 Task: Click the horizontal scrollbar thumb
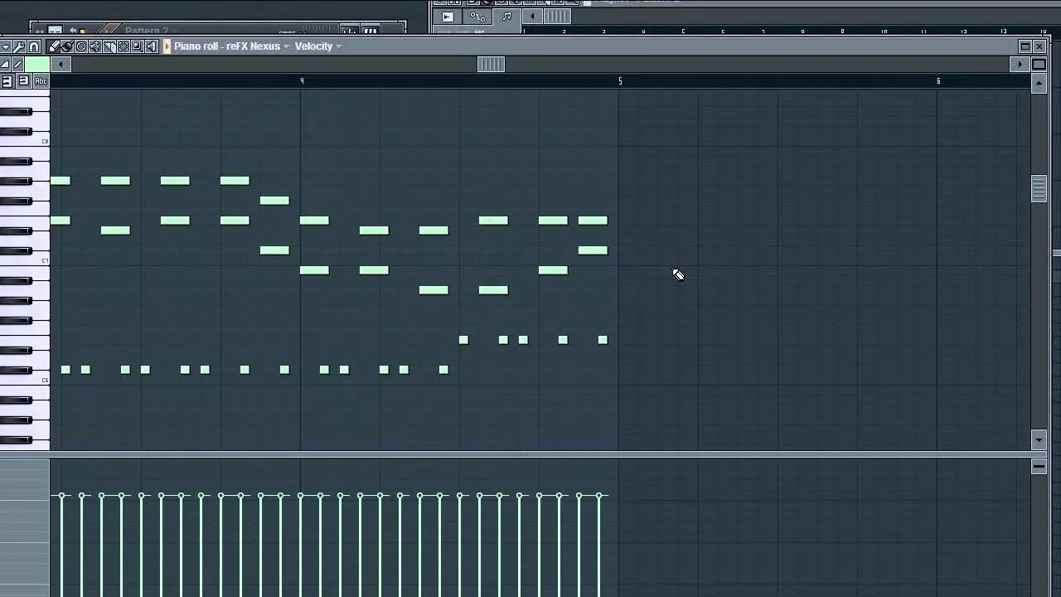click(491, 65)
